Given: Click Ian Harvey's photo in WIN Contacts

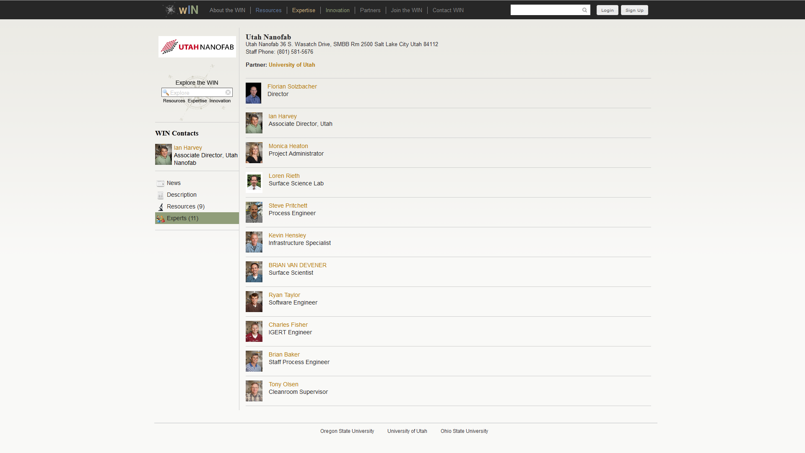Looking at the screenshot, I should (x=164, y=154).
